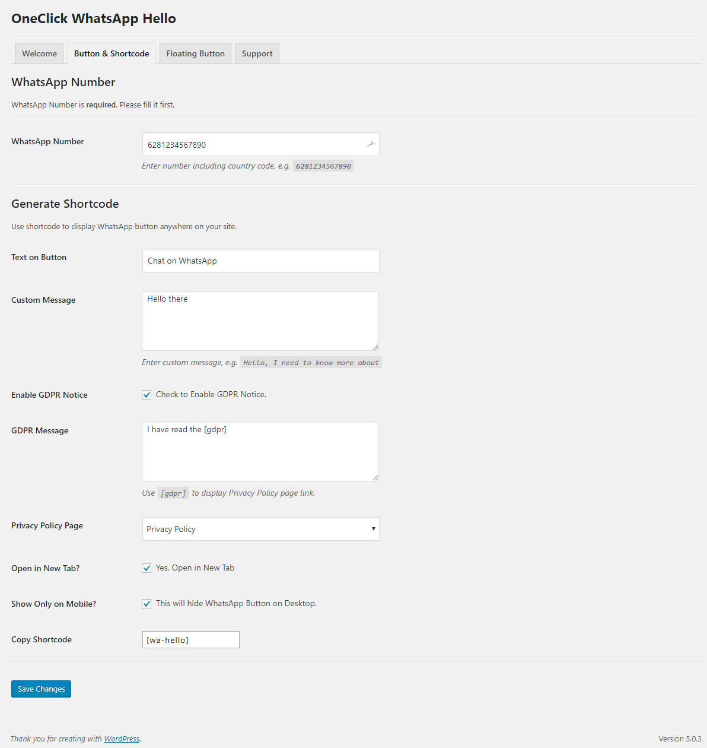
Task: Click the [gdpr] code hint text
Action: (173, 493)
